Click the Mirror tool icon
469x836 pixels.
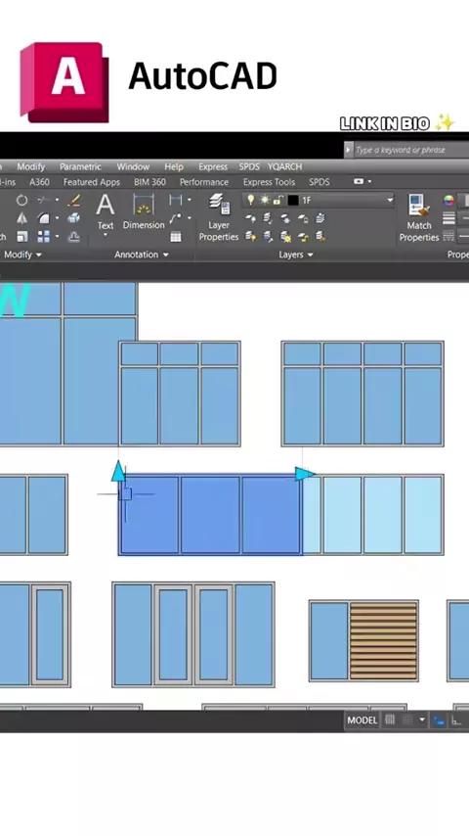21,218
